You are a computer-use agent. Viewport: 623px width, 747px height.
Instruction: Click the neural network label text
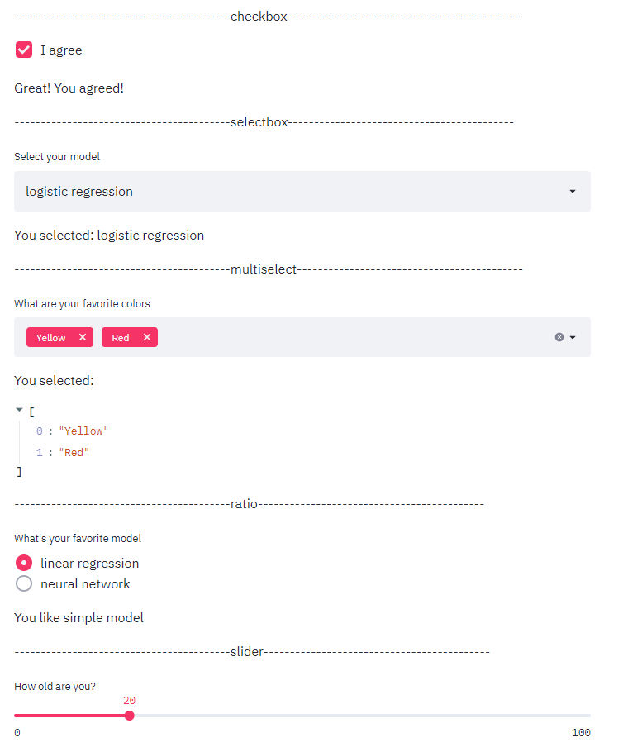(x=85, y=584)
